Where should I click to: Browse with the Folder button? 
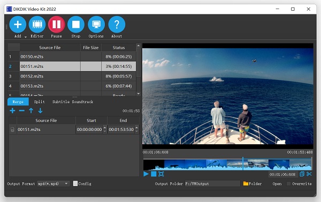click(x=253, y=184)
